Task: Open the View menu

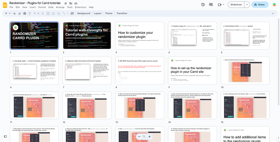Action: click(x=25, y=7)
